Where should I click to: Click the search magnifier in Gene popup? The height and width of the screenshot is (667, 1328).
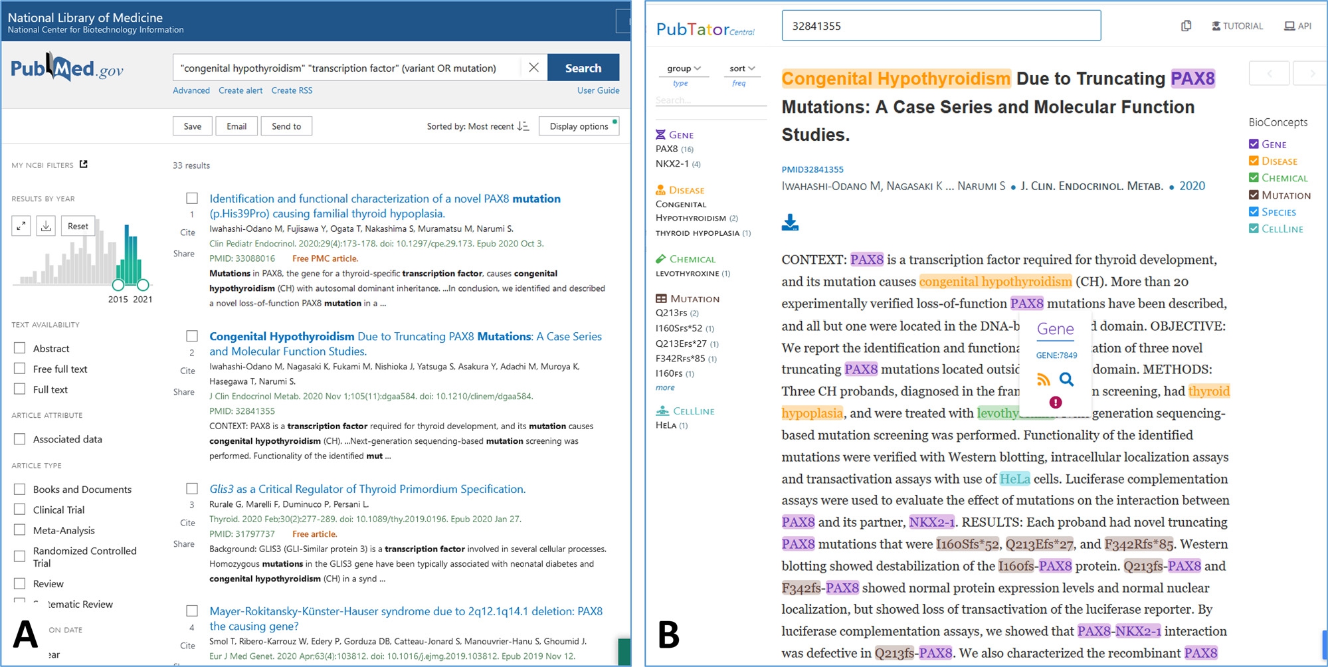[1068, 379]
